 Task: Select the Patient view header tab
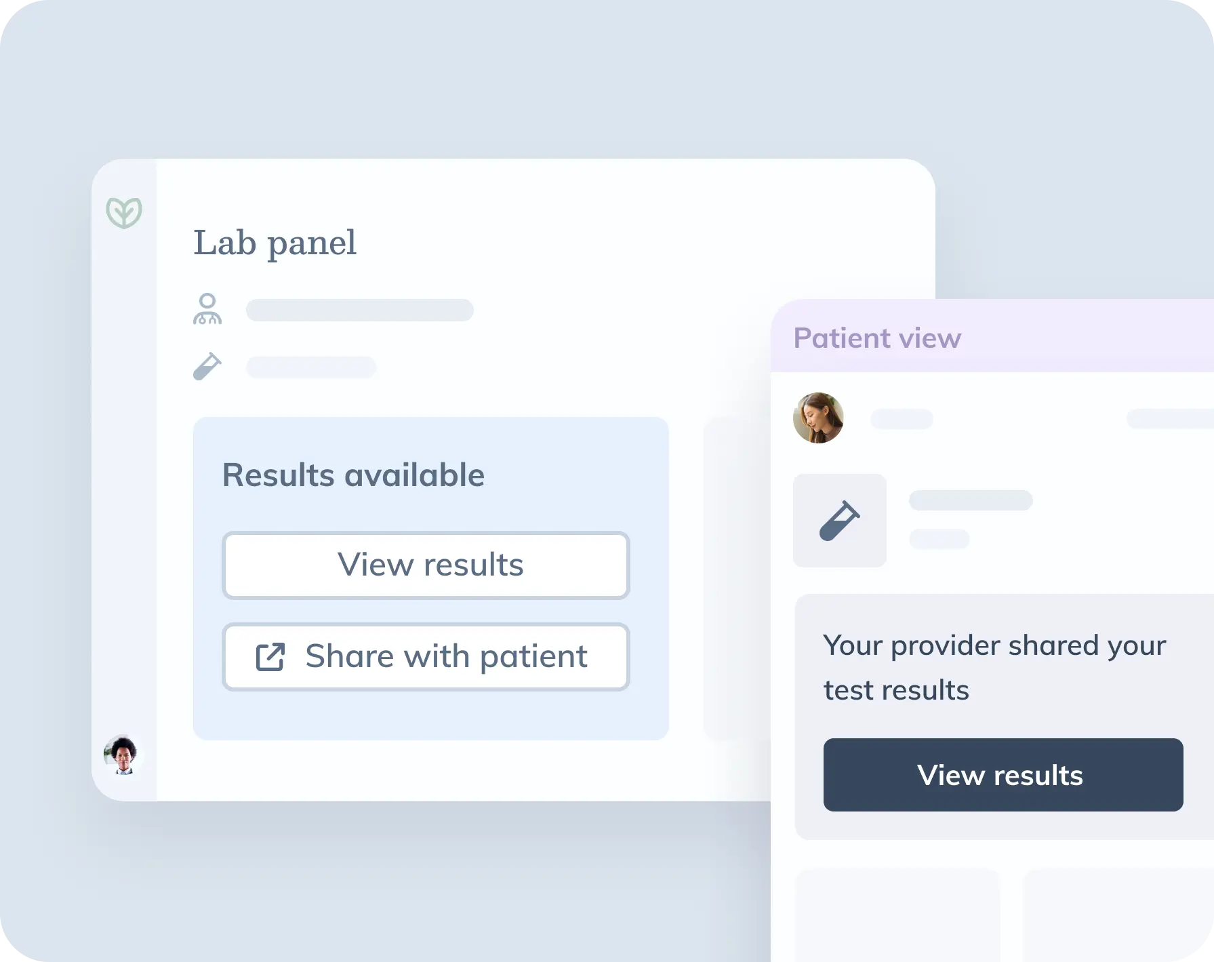pyautogui.click(x=877, y=338)
